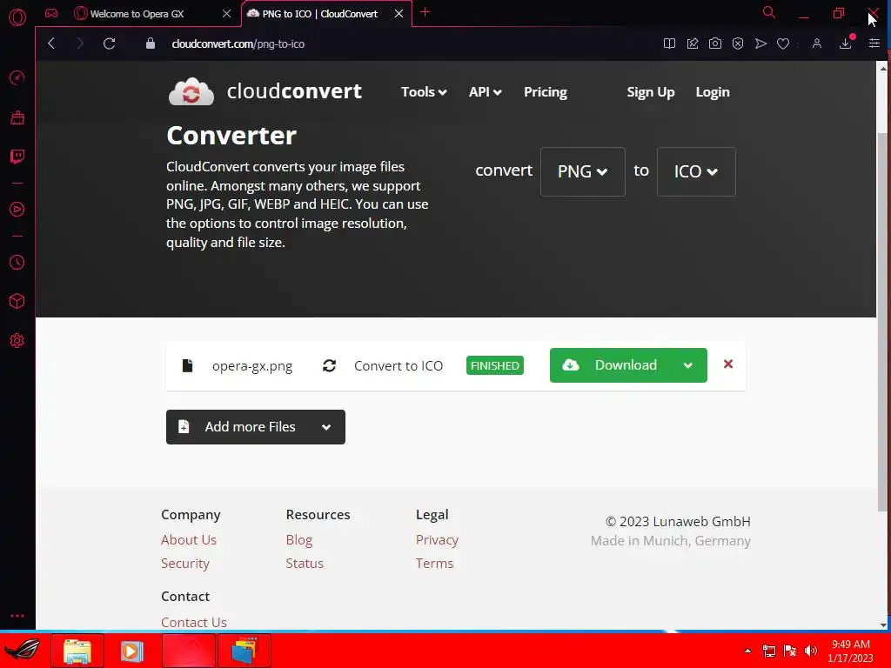
Task: Open downloads toolbar icon
Action: click(846, 43)
